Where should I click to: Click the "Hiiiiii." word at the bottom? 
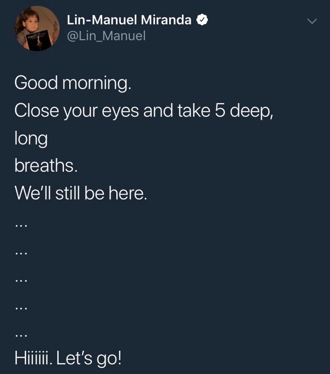coord(33,358)
